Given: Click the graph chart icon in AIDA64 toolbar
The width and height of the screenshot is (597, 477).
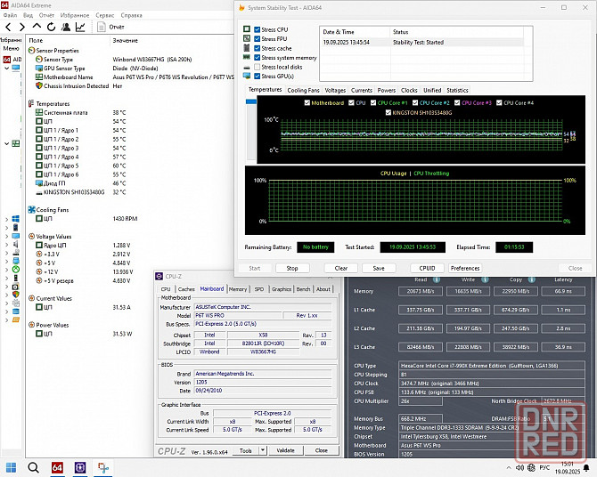Looking at the screenshot, I should coord(79,28).
